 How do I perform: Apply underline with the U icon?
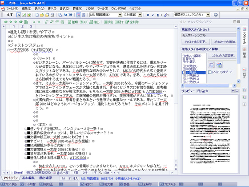[158, 15]
